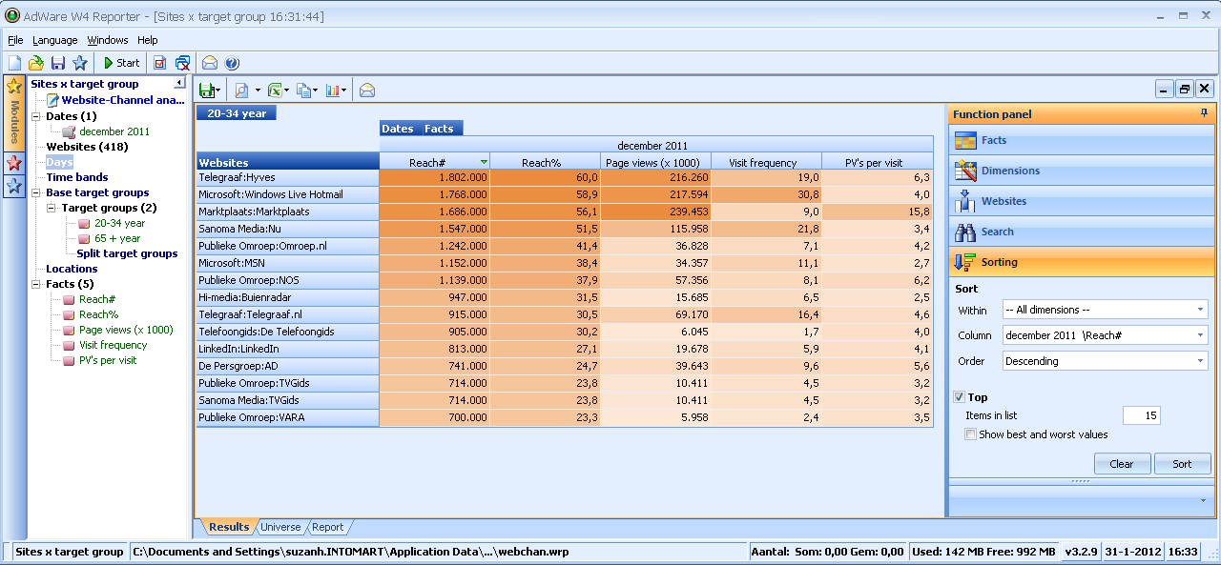
Task: Open the print preview dropdown arrow
Action: click(x=257, y=91)
